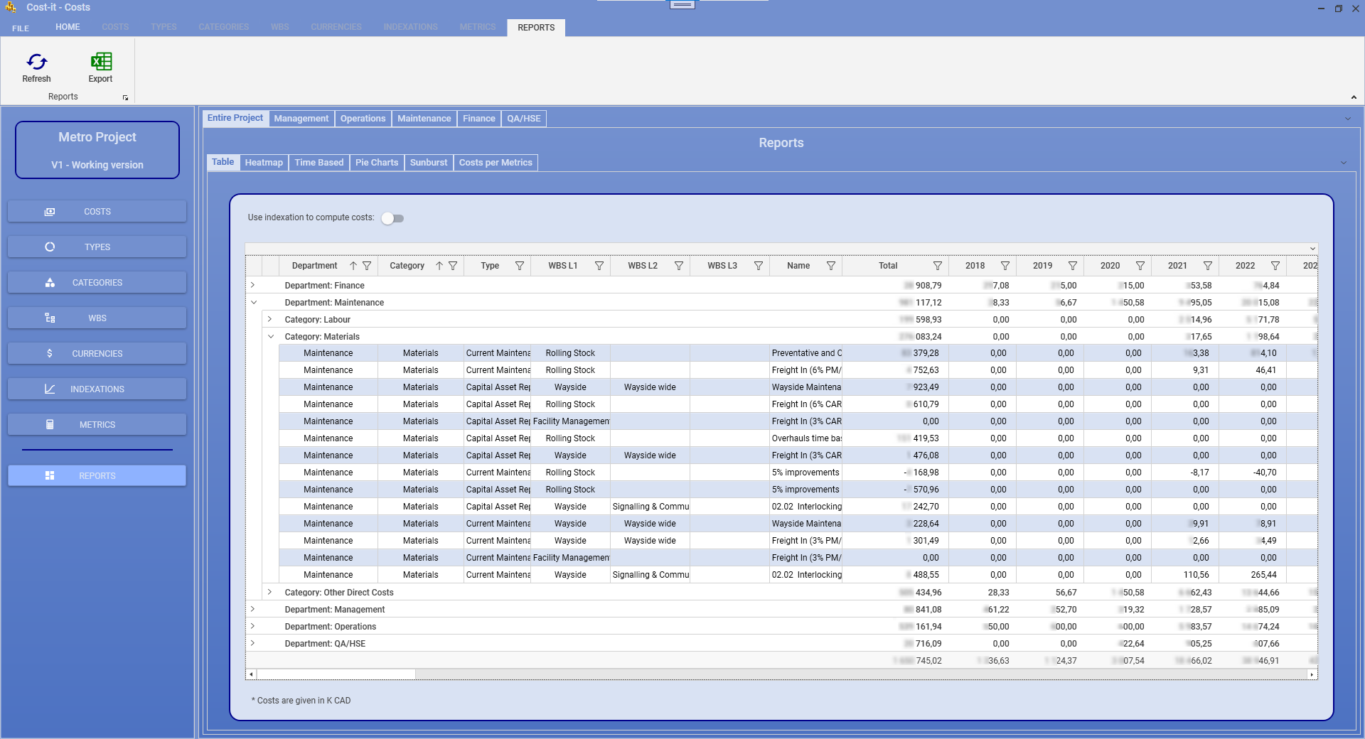Open the FILE menu
Image resolution: width=1365 pixels, height=739 pixels.
(21, 28)
